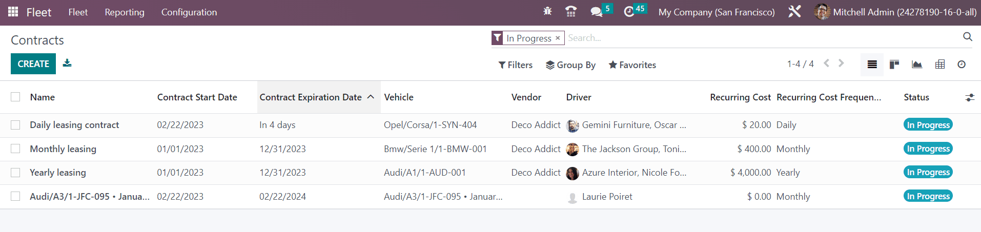Screen dimensions: 981x232
Task: Expand the Group By dropdown
Action: 570,65
